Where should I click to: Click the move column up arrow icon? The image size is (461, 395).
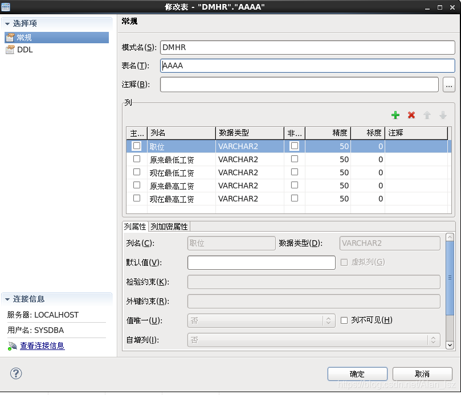427,115
